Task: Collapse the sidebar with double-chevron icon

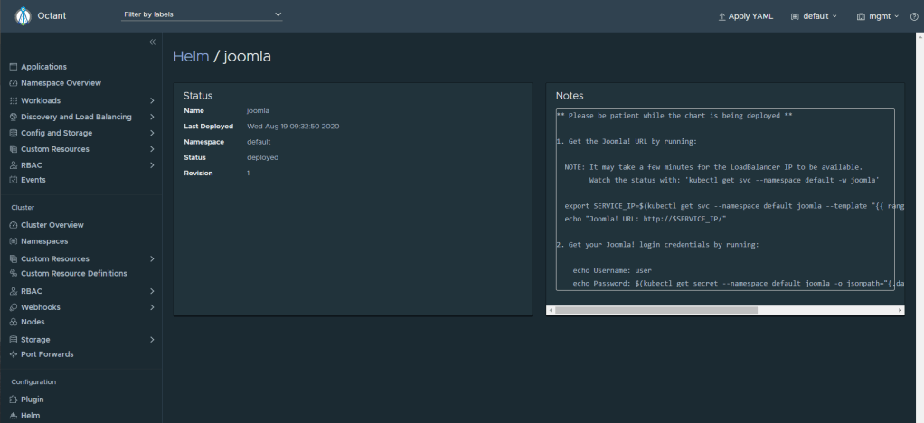Action: [152, 42]
